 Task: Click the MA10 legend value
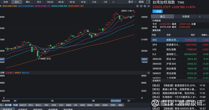(x=26, y=6)
